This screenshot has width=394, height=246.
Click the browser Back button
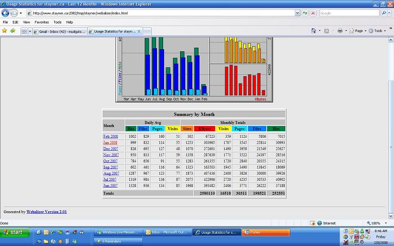tap(6, 13)
